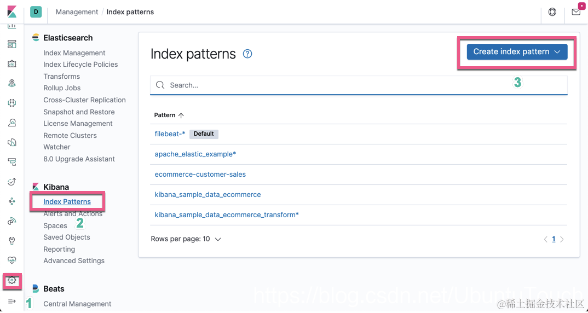
Task: Go to next page arrow
Action: coord(562,239)
